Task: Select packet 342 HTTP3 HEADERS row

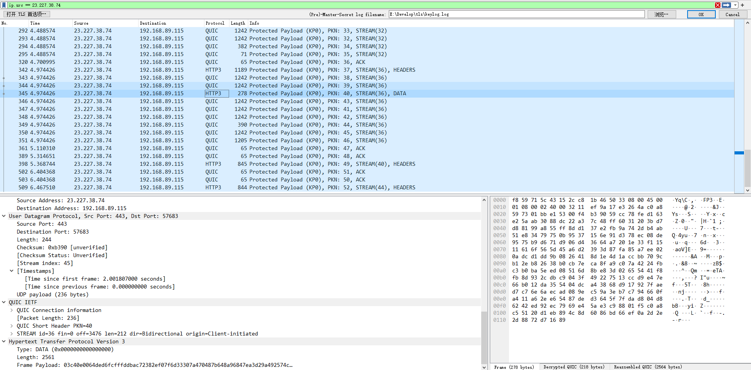Action: (235, 70)
